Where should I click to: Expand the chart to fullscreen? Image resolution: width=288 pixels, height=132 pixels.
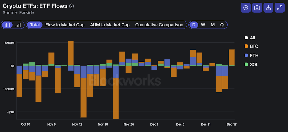click(280, 8)
